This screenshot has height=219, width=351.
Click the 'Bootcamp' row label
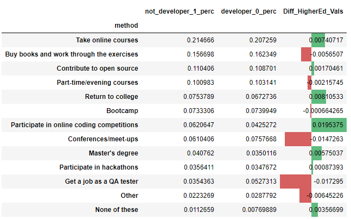122,110
